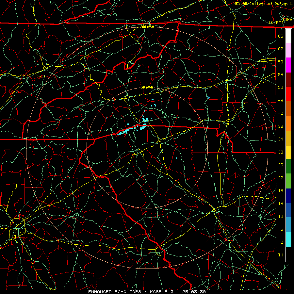Click the '42' scale label

pyautogui.click(x=281, y=113)
